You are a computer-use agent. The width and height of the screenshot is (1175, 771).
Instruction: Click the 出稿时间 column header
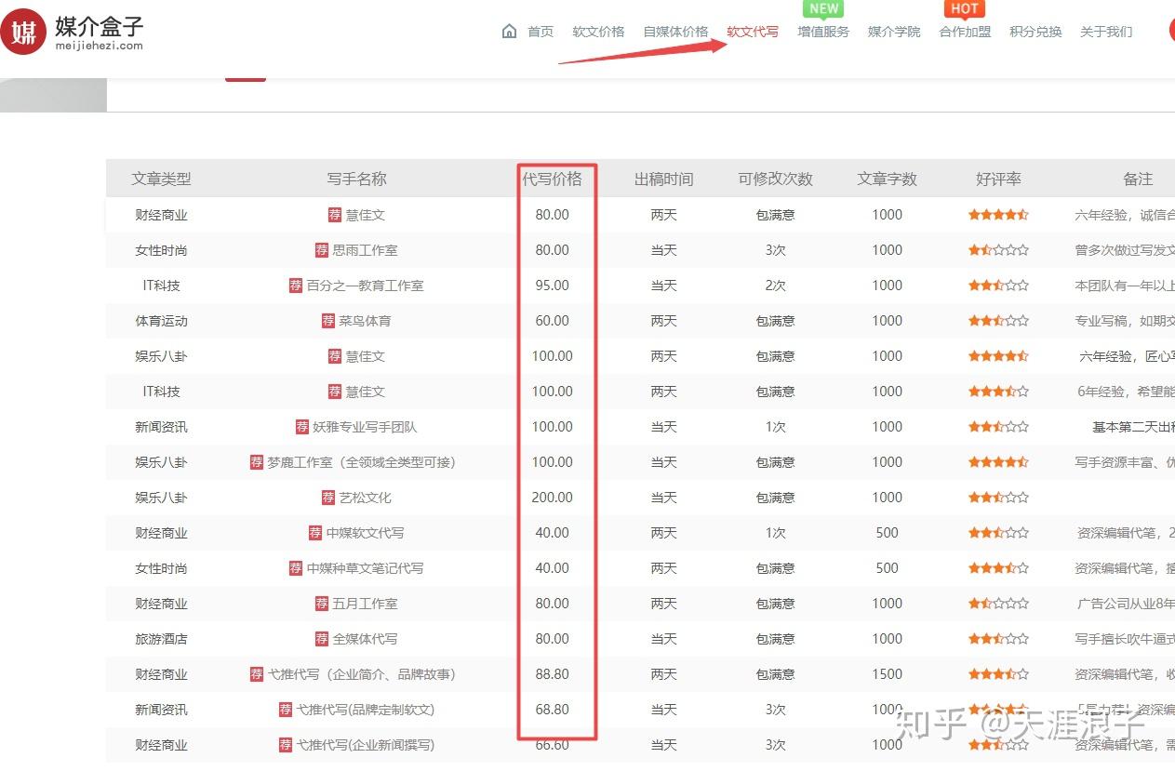click(664, 179)
